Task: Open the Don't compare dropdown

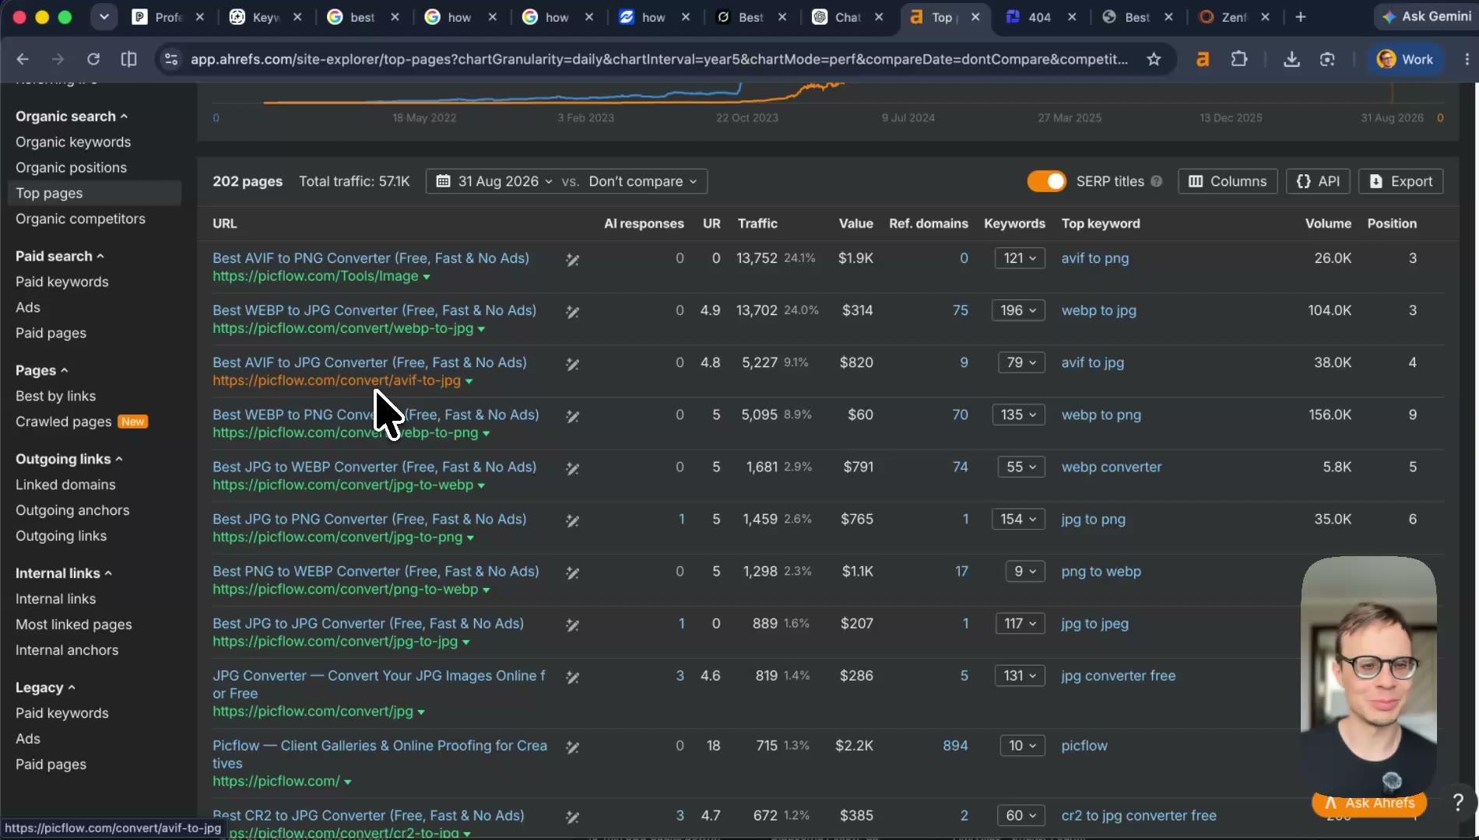Action: (642, 181)
